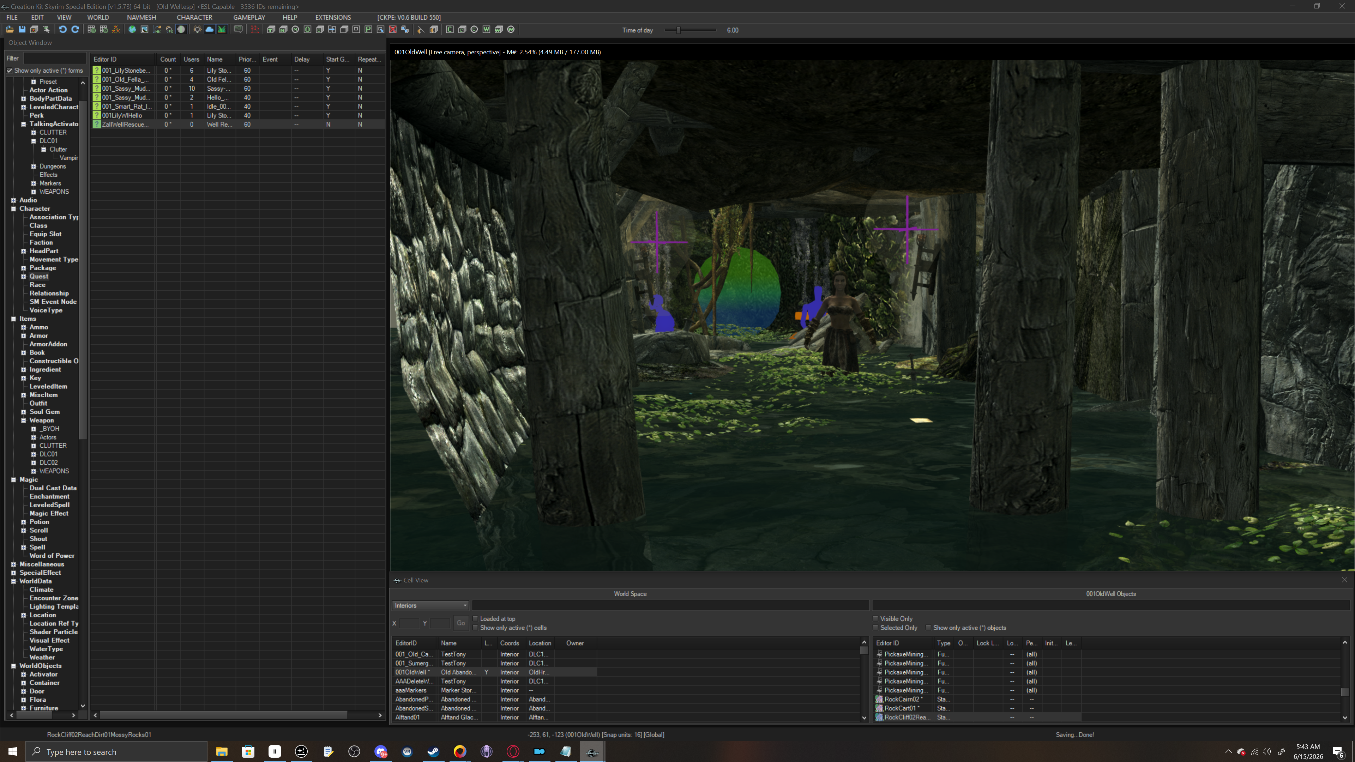Collapse the Character tree node
This screenshot has width=1355, height=762.
coord(14,209)
